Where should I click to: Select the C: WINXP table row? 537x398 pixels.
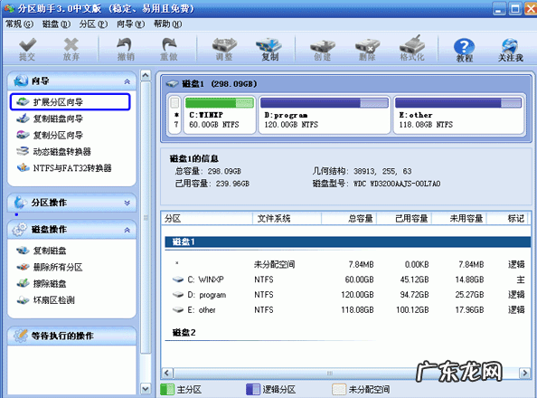(348, 280)
